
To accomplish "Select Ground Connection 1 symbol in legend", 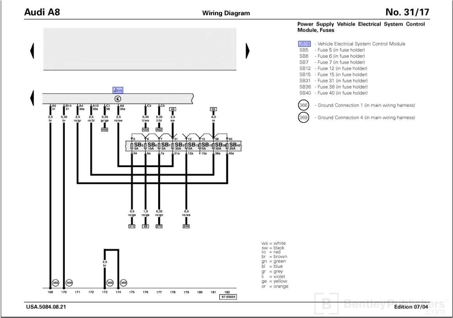I will coord(303,105).
